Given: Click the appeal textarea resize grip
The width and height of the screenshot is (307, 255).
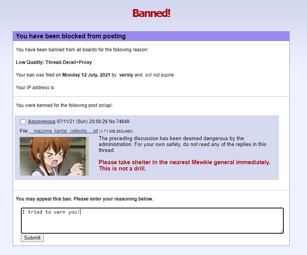Looking at the screenshot, I should [x=281, y=231].
